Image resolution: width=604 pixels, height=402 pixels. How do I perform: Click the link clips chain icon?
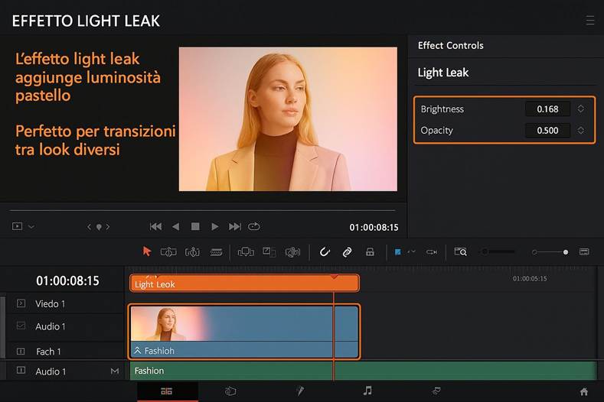coord(347,251)
